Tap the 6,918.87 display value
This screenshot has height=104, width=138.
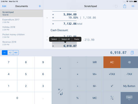tap(118, 53)
